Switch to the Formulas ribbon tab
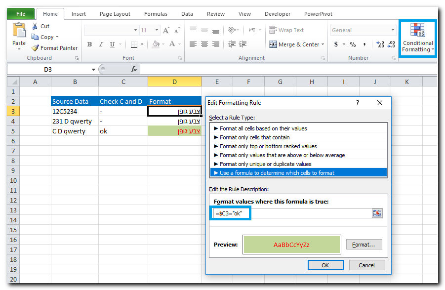The width and height of the screenshot is (445, 290). tap(156, 14)
